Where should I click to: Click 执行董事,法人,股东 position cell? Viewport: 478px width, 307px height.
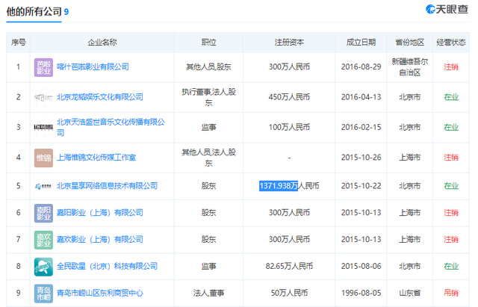tap(208, 97)
